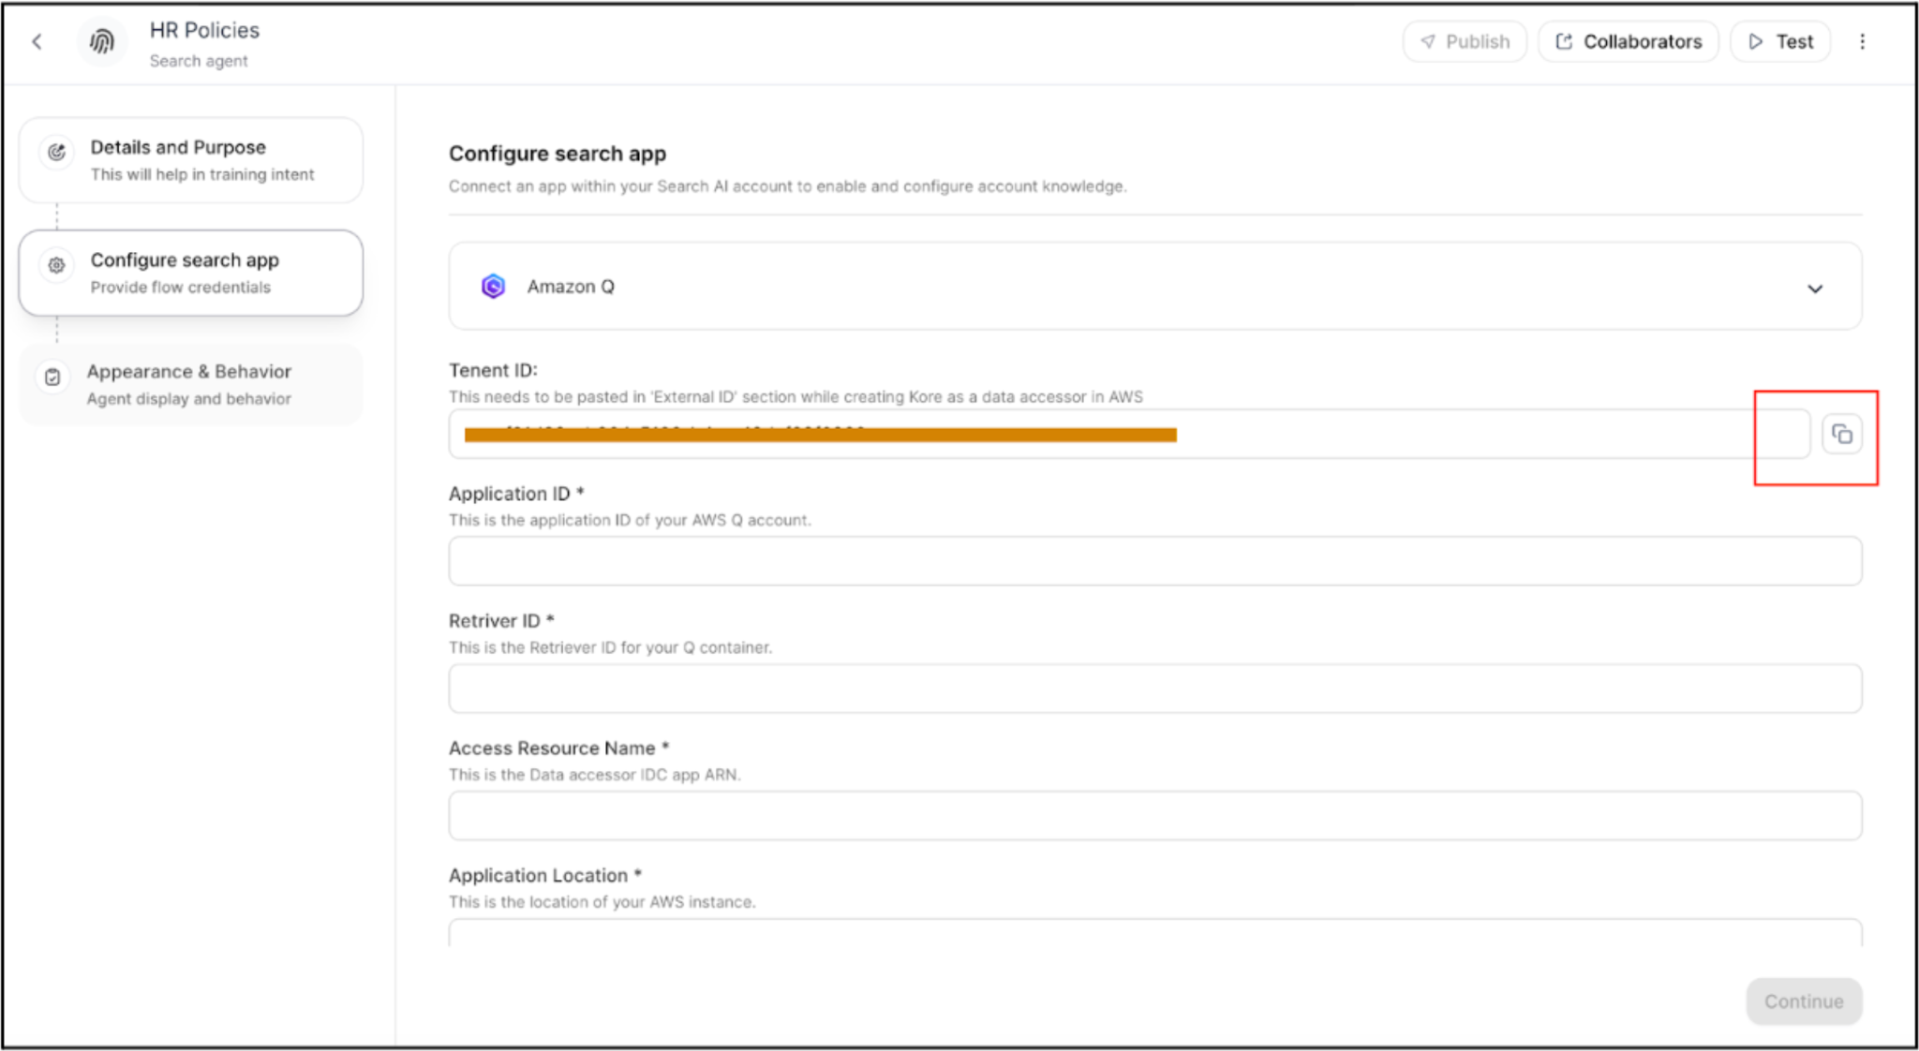This screenshot has height=1051, width=1919.
Task: Go to Details and Purpose step
Action: point(190,160)
